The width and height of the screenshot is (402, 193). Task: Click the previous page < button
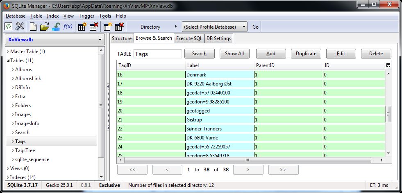coord(167,170)
